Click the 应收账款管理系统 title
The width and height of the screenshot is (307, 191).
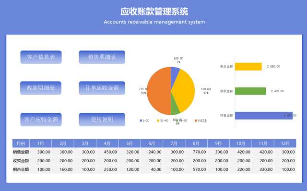[x=154, y=12]
